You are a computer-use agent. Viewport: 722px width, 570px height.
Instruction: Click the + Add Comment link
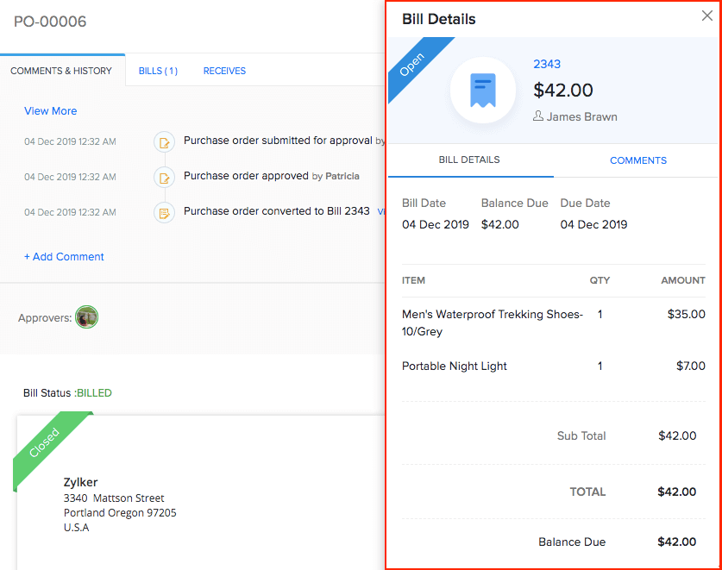[x=64, y=256]
